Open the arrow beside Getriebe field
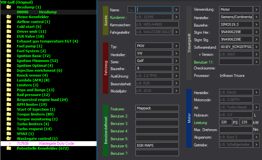262x160 pixels. pos(256,144)
